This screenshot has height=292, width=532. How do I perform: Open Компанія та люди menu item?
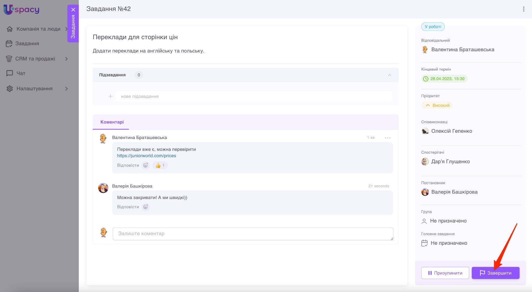coord(38,29)
